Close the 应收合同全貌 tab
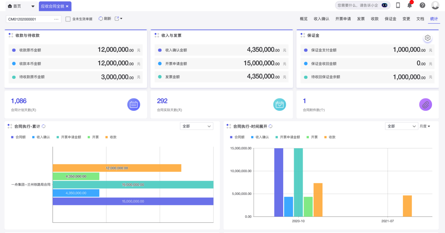Viewport: 445px width, 233px height. [x=67, y=6]
